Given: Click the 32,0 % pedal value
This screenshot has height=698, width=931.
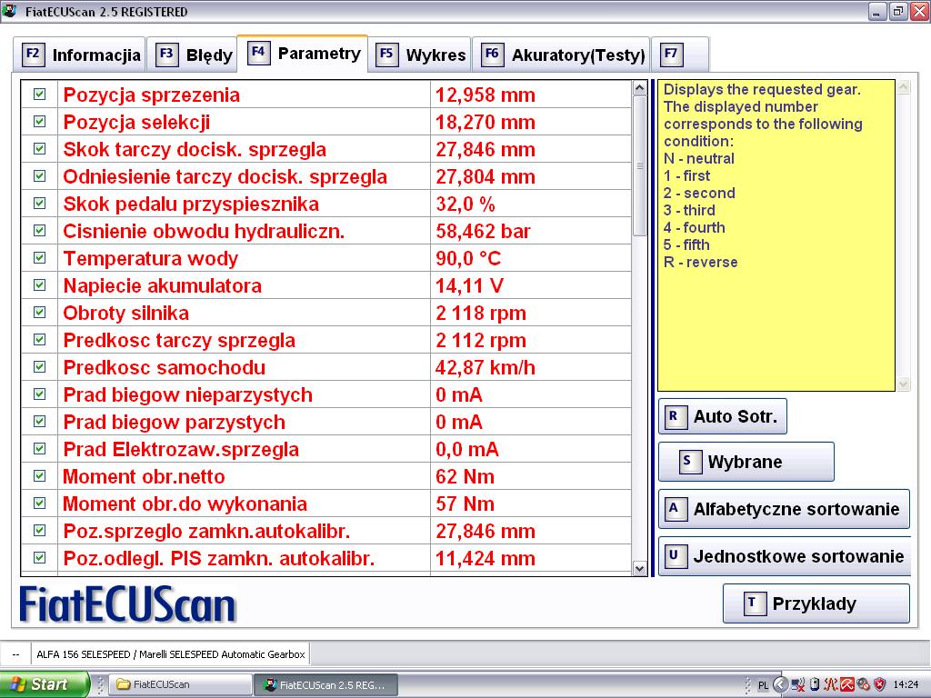Looking at the screenshot, I should click(x=465, y=204).
